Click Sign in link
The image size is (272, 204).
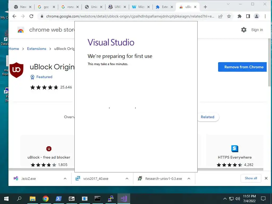coord(257,30)
